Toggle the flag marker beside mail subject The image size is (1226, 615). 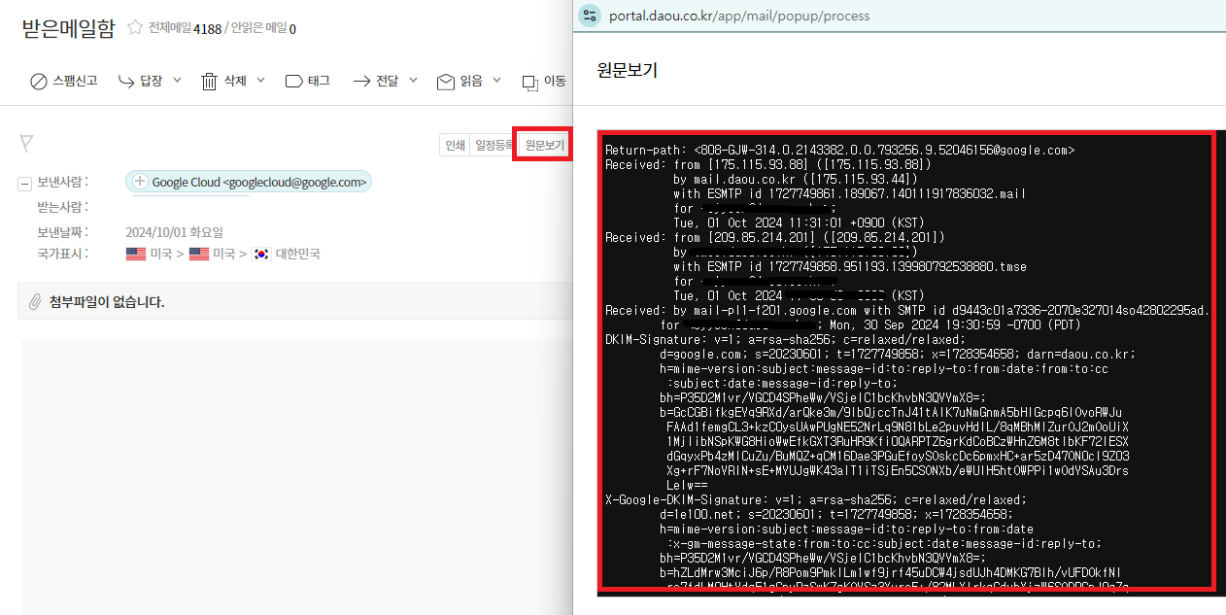click(26, 145)
